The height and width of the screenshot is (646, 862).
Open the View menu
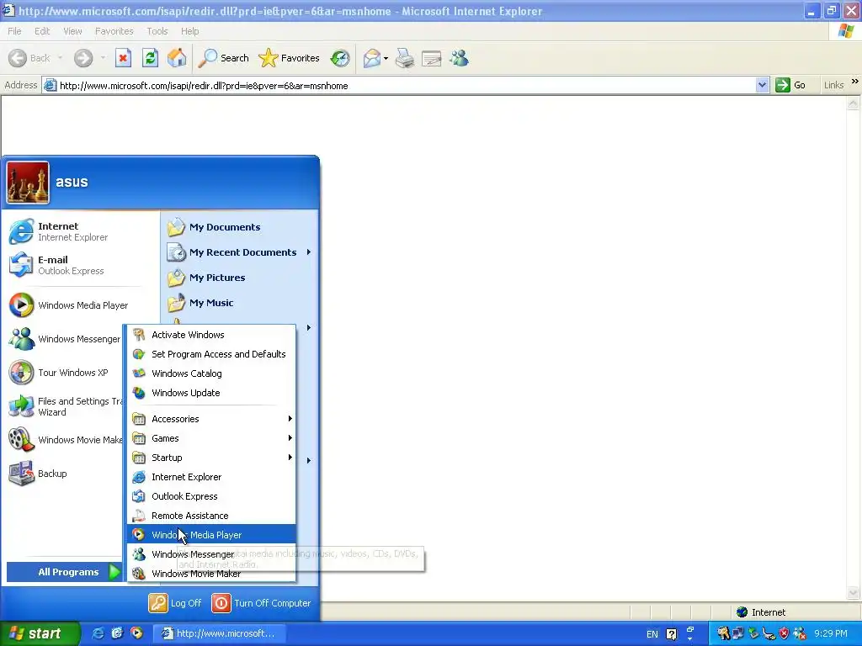(72, 31)
